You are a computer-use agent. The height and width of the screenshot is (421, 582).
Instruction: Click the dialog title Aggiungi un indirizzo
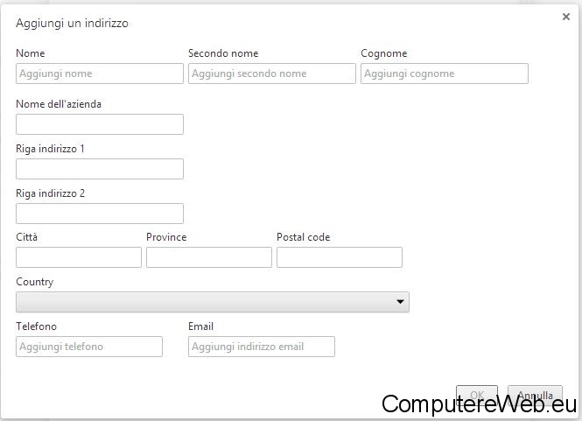pyautogui.click(x=72, y=24)
